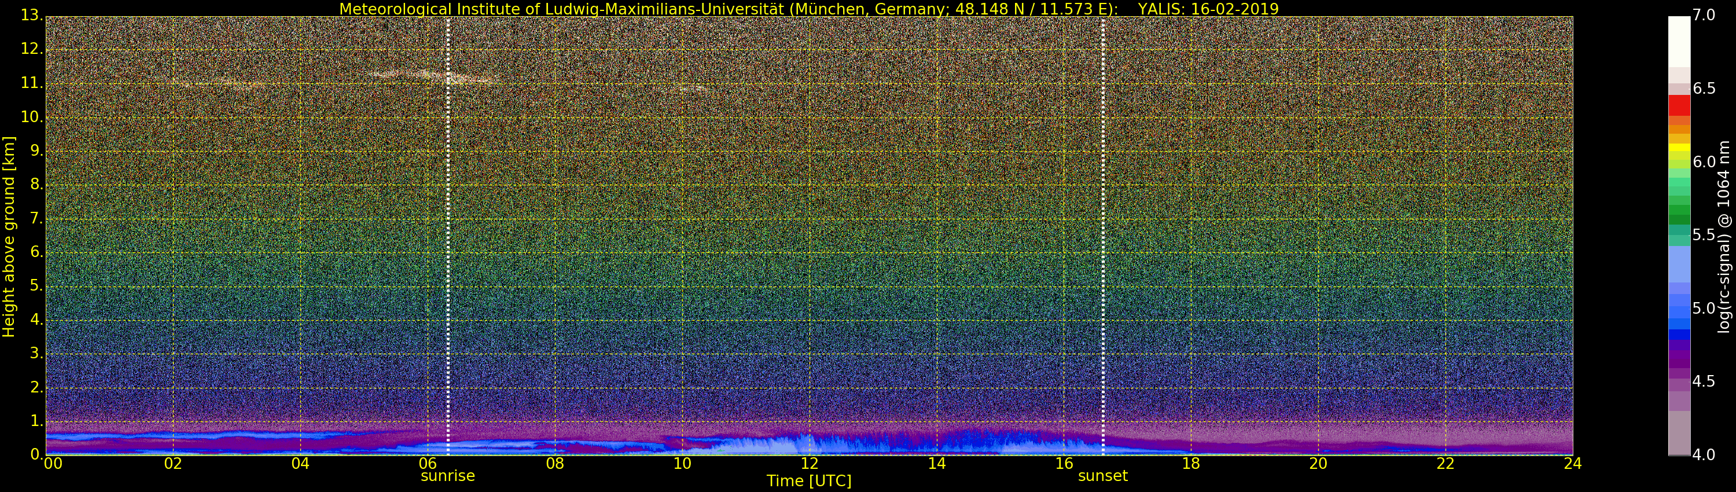The width and height of the screenshot is (1736, 492).
Task: Click the height axis tick label 2
Action: [36, 387]
